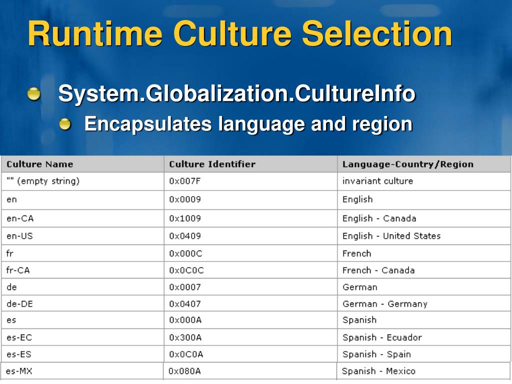Viewport: 512px width, 384px height.
Task: Select the es-ES culture name cell
Action: 82,354
